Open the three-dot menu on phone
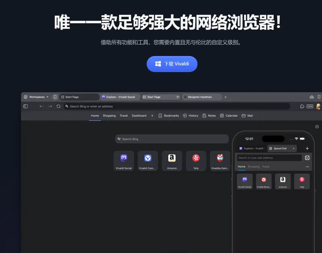The image size is (322, 253). tap(308, 167)
